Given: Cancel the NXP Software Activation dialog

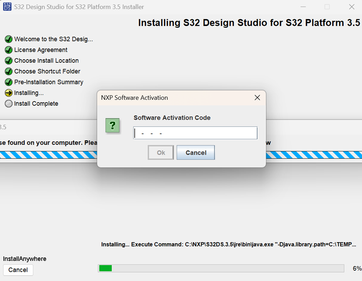Looking at the screenshot, I should [196, 153].
